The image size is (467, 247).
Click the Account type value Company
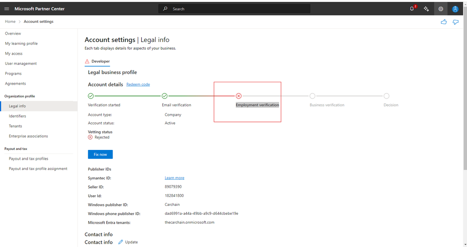(x=173, y=114)
